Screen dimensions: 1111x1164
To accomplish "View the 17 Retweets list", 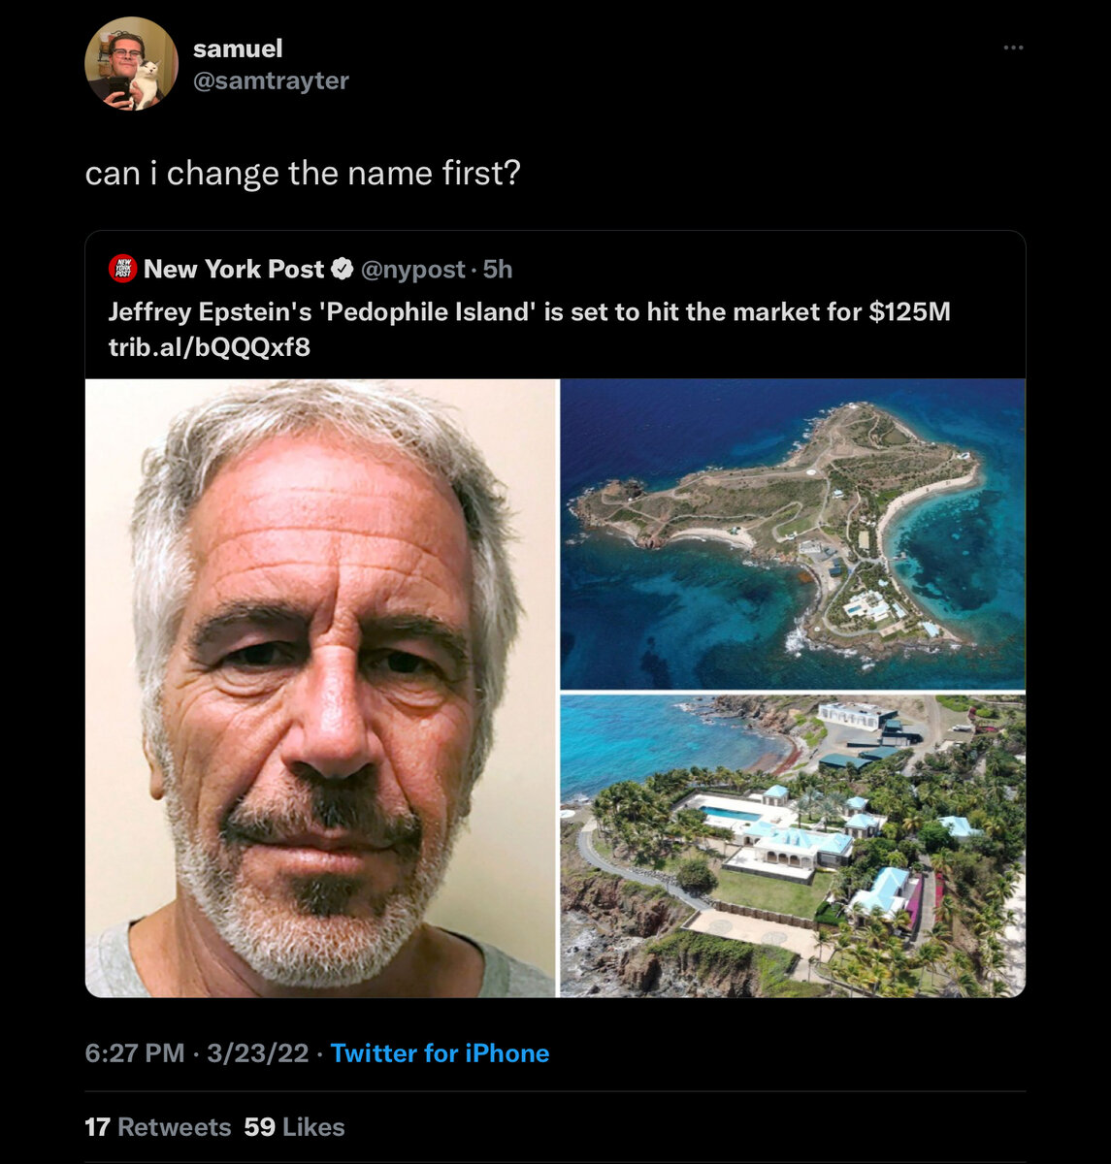I will tap(157, 1127).
